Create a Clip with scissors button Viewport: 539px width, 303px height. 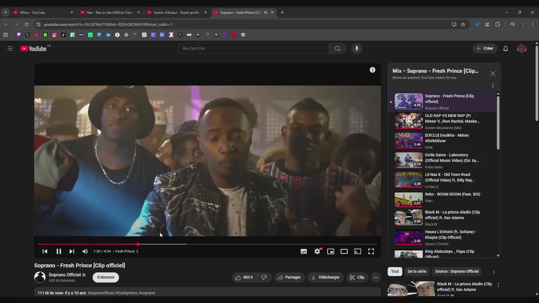(357, 277)
